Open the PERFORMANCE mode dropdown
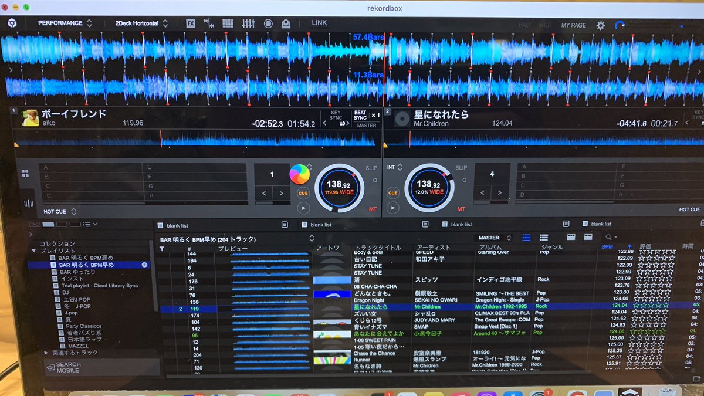704x396 pixels. tap(65, 23)
